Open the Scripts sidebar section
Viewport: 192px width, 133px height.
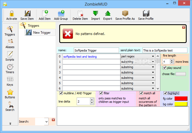(10, 56)
